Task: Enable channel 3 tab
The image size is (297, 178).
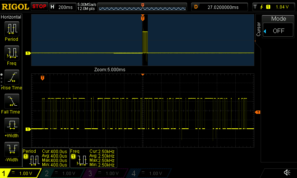Action: click(x=106, y=173)
